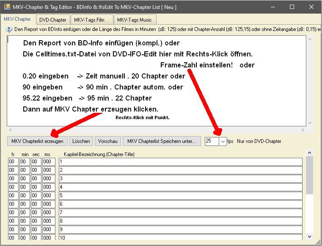This screenshot has height=246, width=322.
Task: Click the 'min' column header
Action: point(25,154)
